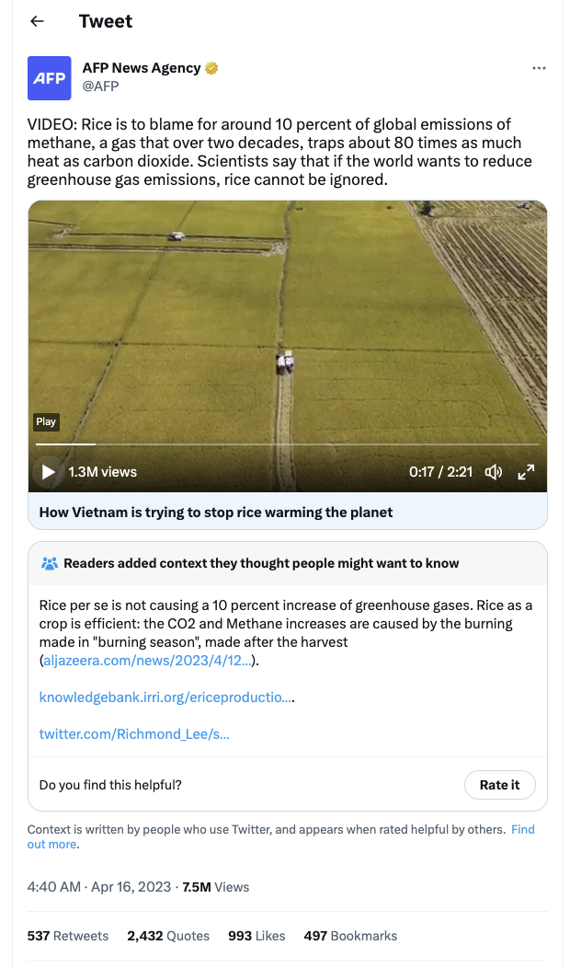Open the Vietnam rice video title card
Image resolution: width=581 pixels, height=968 pixels.
pos(288,512)
